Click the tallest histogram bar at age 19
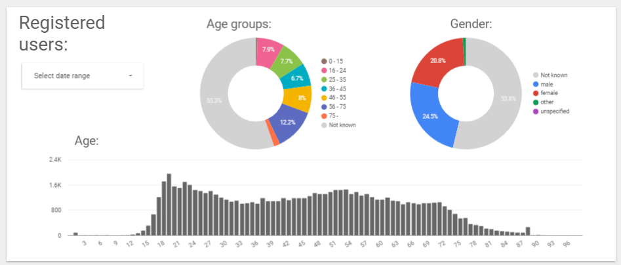 click(x=169, y=205)
